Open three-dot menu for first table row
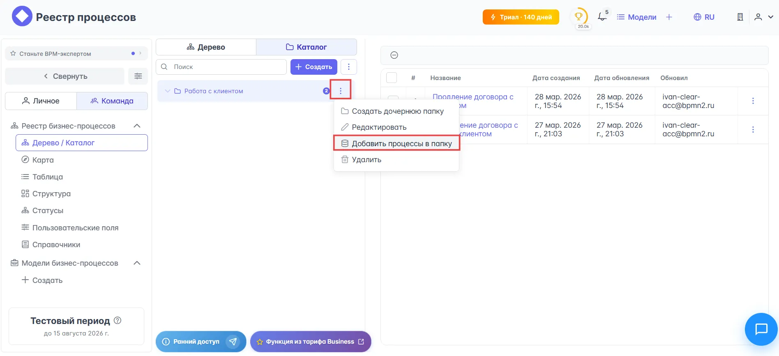 coord(753,101)
